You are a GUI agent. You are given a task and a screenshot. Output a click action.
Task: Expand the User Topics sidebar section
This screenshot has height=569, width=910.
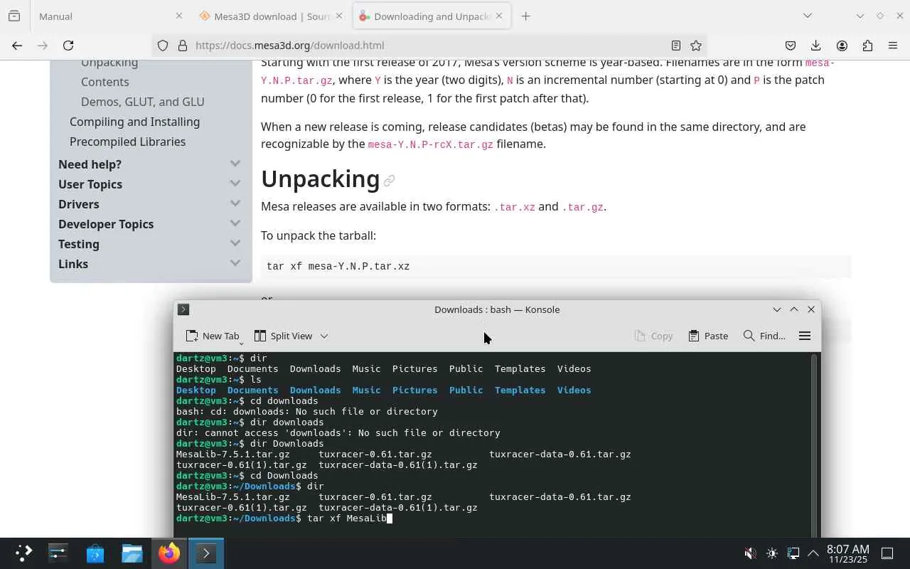coord(235,184)
